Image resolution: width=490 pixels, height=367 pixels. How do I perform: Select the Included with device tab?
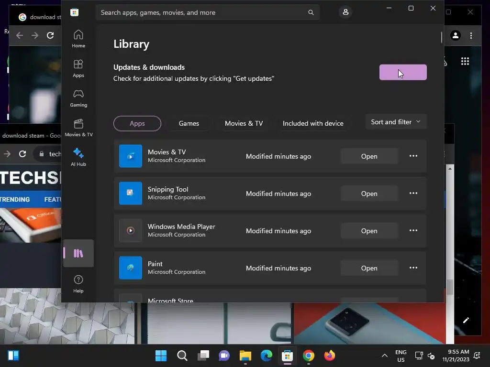click(313, 123)
